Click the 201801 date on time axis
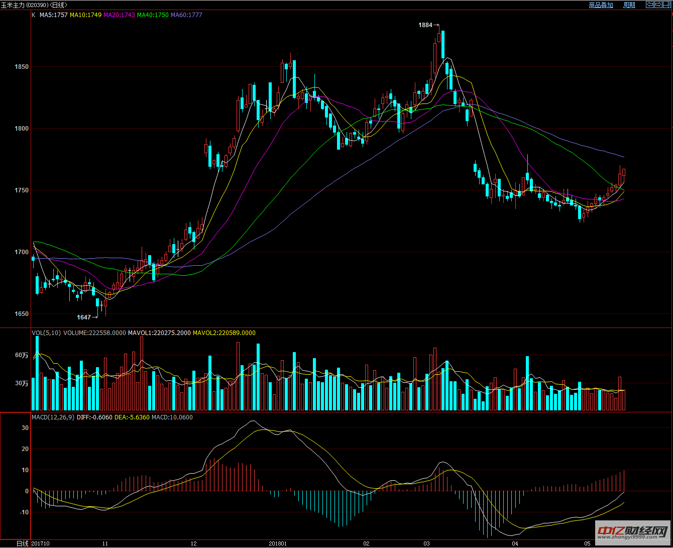 278,543
